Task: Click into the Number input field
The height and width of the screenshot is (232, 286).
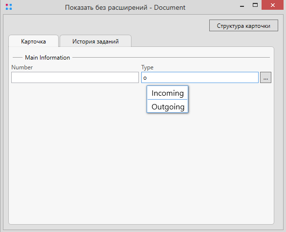Action: (75, 78)
